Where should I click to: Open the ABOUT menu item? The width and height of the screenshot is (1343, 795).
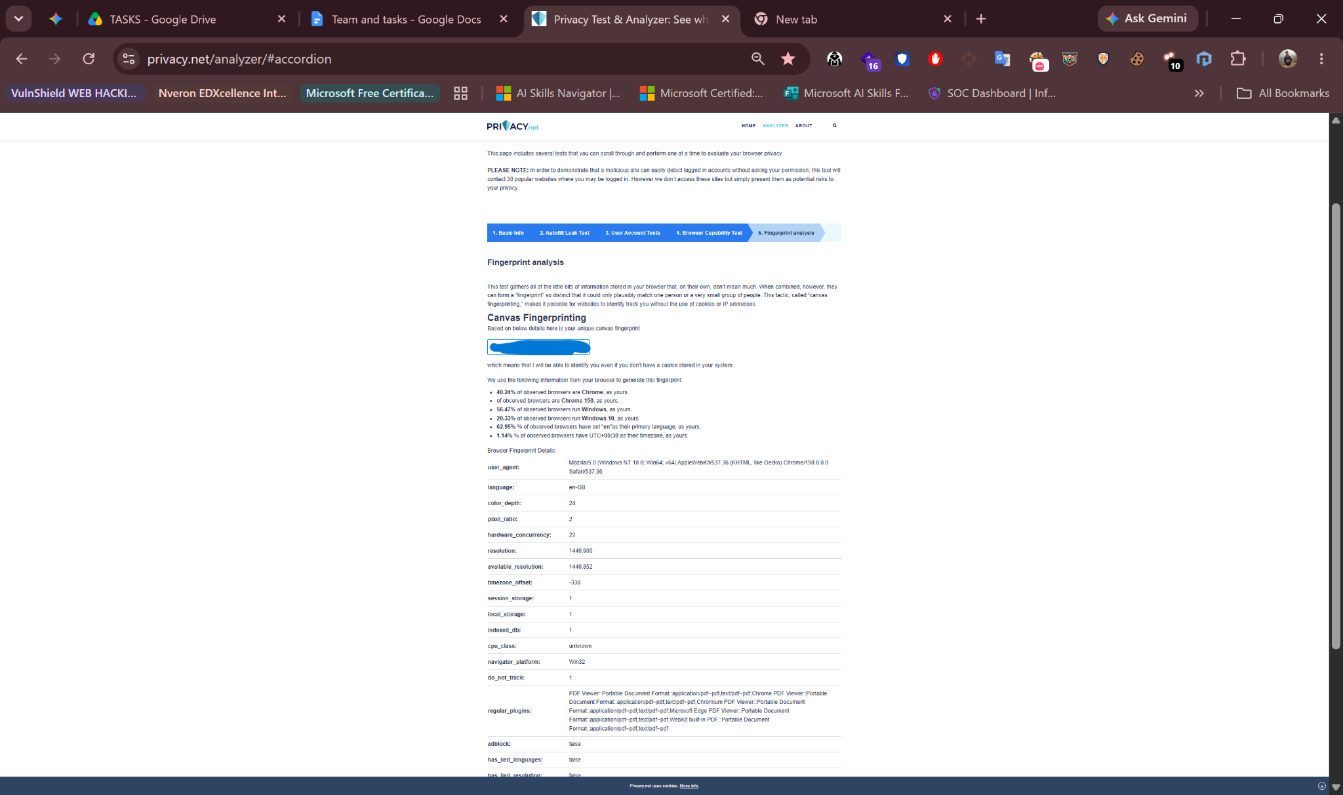click(804, 126)
